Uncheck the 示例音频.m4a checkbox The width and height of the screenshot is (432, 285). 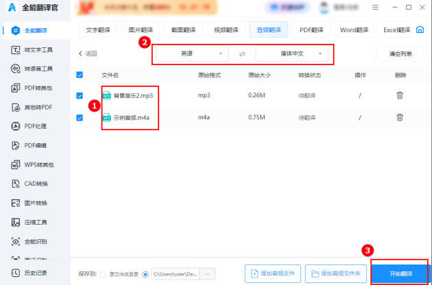click(80, 118)
